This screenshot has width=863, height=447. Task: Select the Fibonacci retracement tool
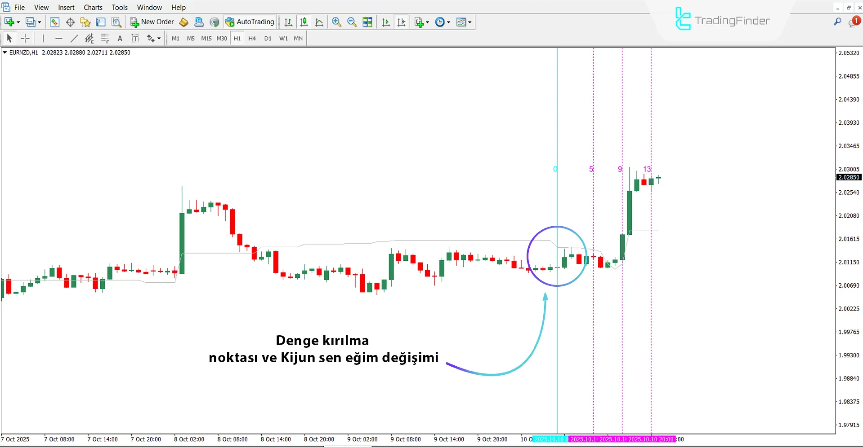tap(105, 39)
